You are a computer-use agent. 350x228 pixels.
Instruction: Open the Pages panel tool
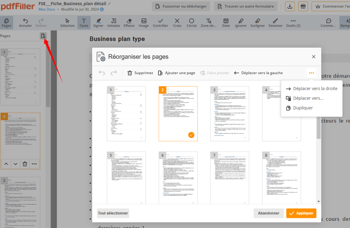click(7, 23)
